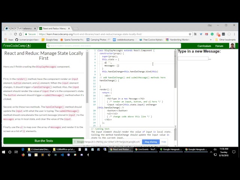Screen dimensions: 240x180
Task: Click the test console scrollbar up arrow
Action: click(x=175, y=128)
